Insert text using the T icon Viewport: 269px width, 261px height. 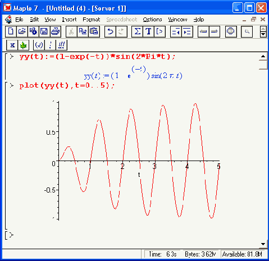pyautogui.click(x=148, y=31)
